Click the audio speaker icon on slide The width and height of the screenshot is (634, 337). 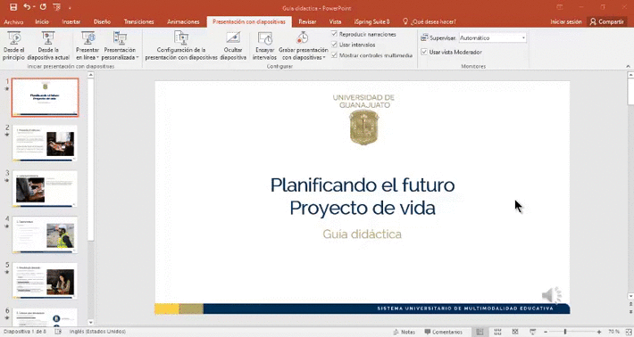[x=552, y=295]
